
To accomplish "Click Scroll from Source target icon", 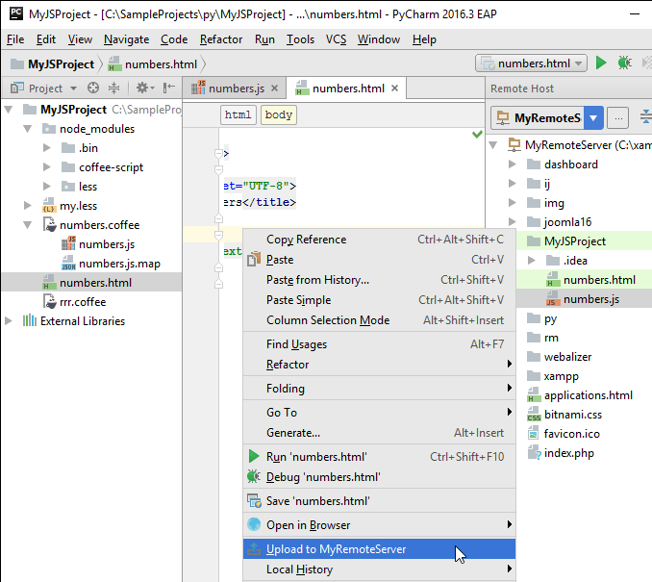I will [x=93, y=89].
